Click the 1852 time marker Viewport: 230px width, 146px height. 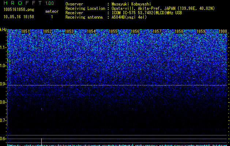[x=48, y=31]
